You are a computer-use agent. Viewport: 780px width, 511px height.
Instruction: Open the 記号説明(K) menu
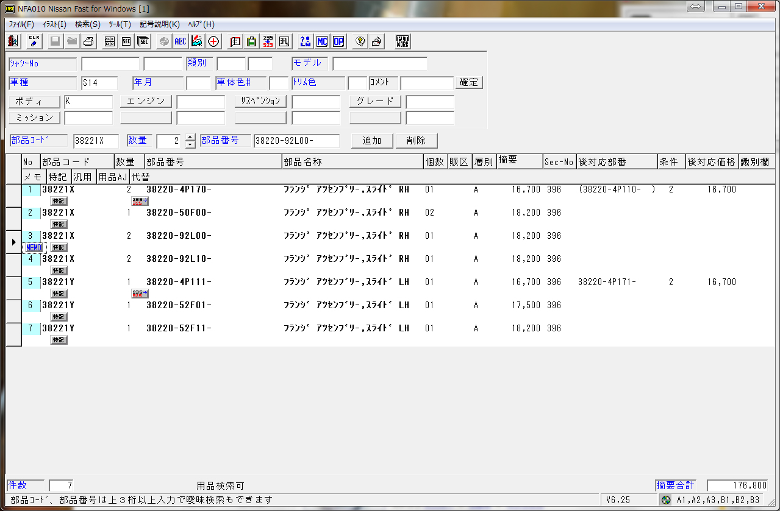pos(160,24)
